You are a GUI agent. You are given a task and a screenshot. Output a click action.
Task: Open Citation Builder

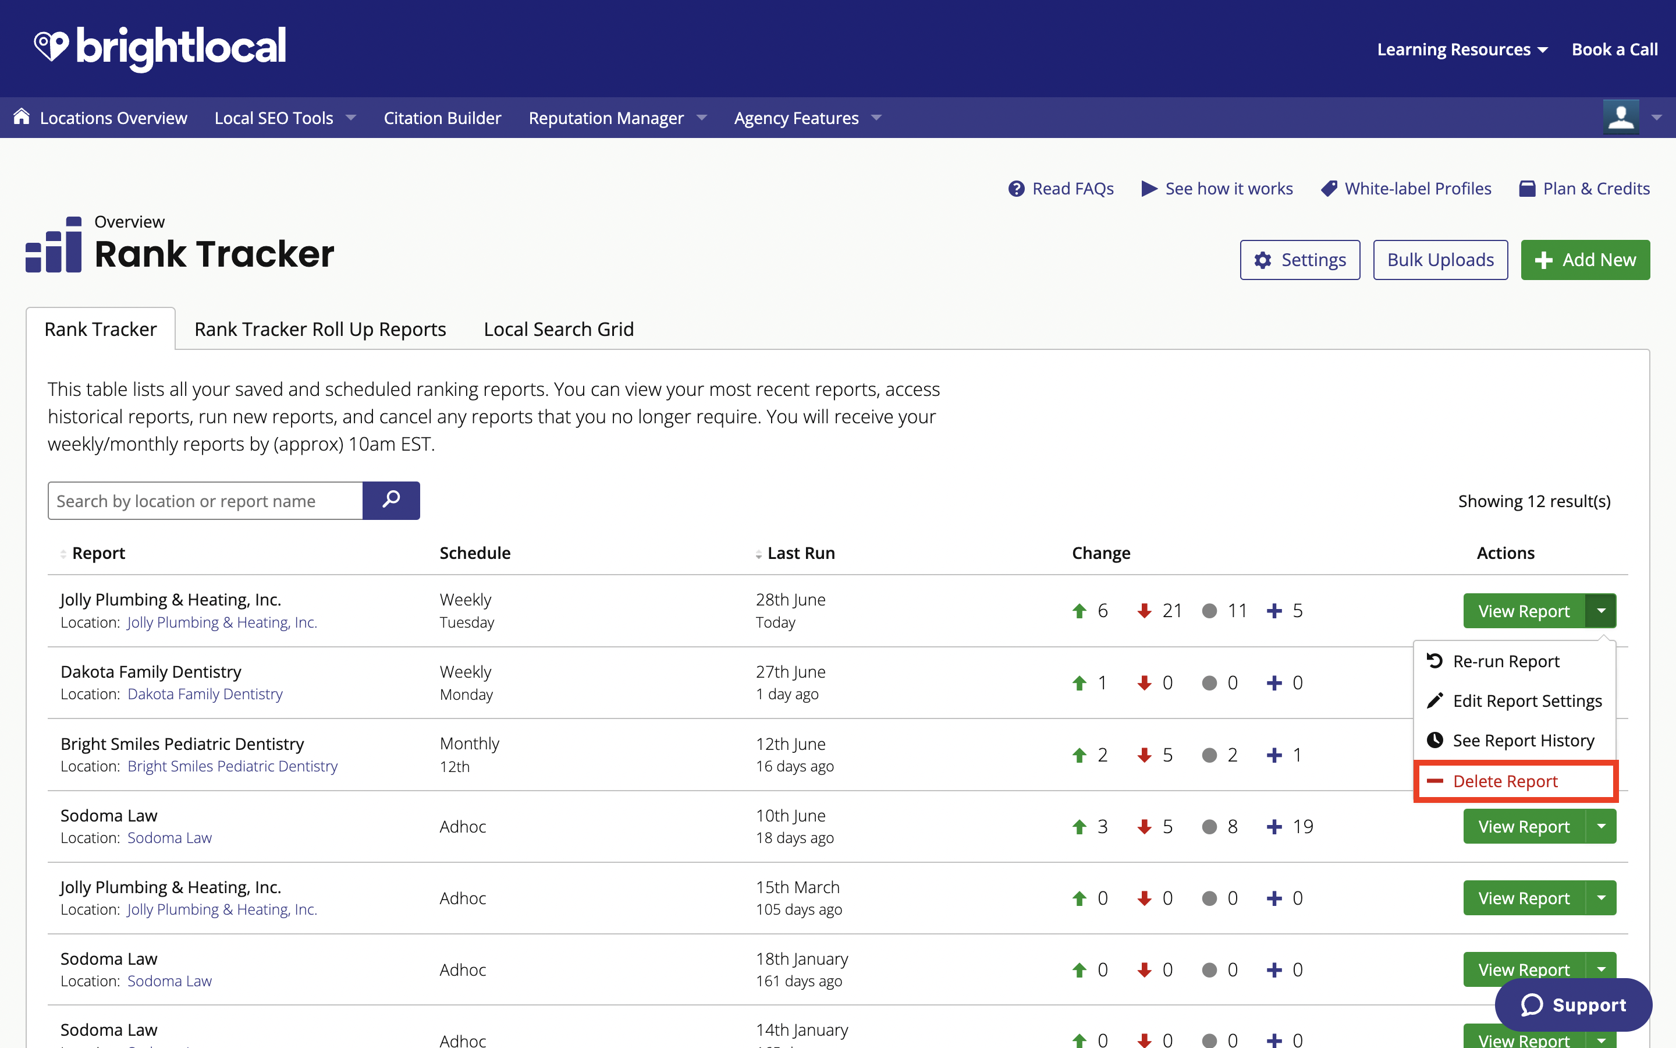[x=442, y=118]
